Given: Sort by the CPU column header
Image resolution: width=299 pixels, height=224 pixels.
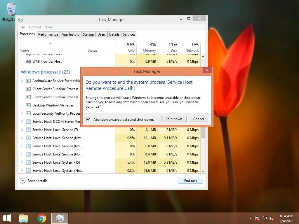Looking at the screenshot, I should [x=126, y=48].
